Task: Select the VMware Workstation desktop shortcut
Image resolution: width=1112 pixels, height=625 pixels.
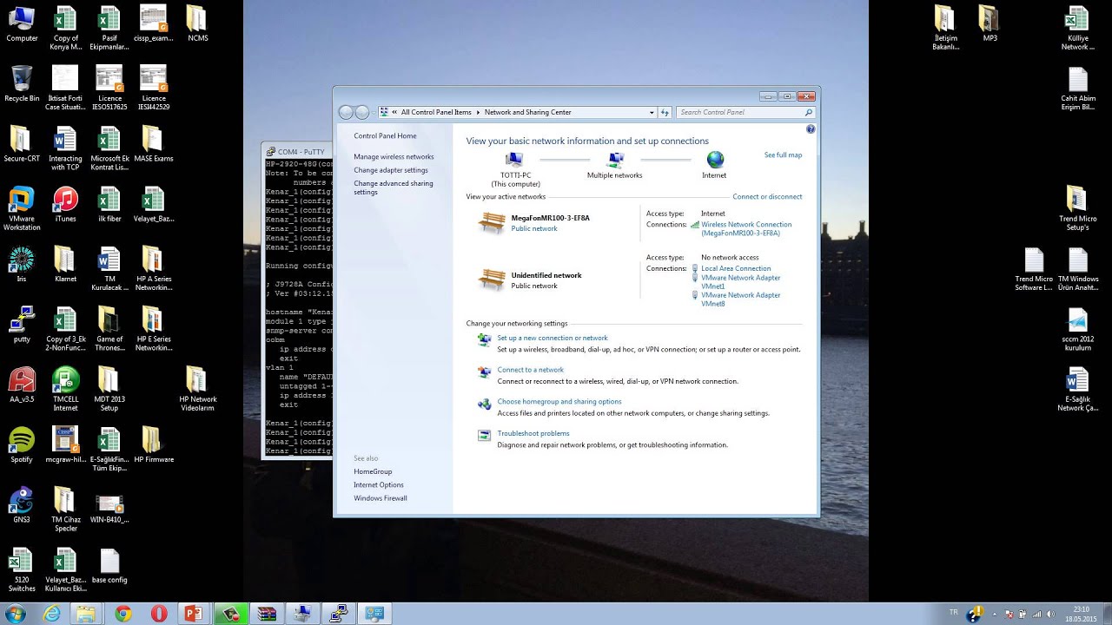Action: click(22, 209)
